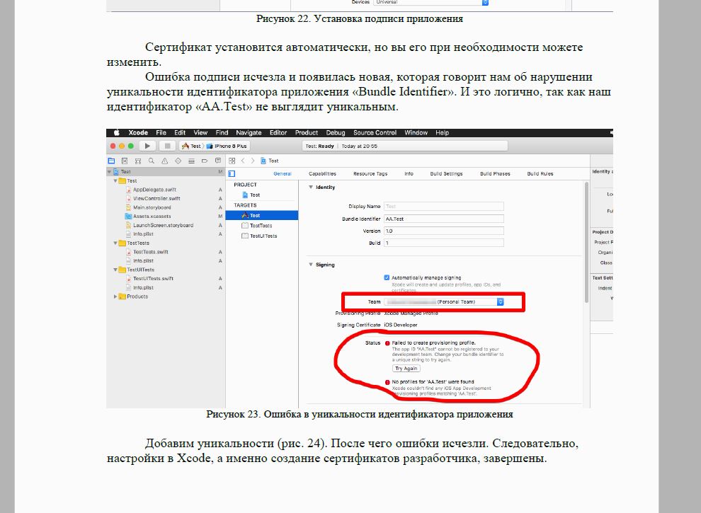Click the Build number input field
Screen dimensions: 701x513
coord(444,243)
